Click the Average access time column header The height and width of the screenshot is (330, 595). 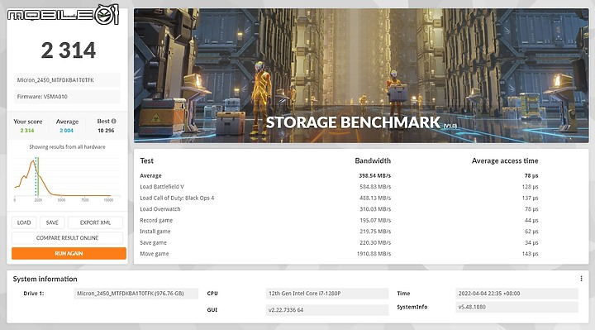point(505,161)
